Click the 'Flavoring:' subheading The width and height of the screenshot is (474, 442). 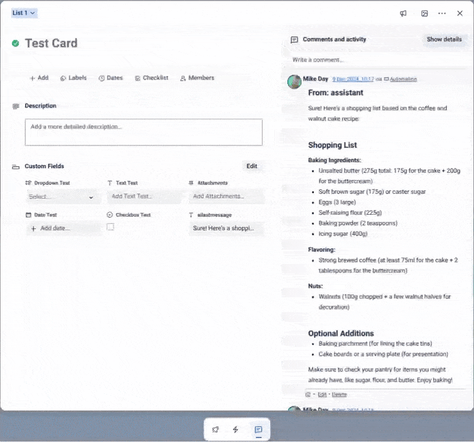(322, 250)
